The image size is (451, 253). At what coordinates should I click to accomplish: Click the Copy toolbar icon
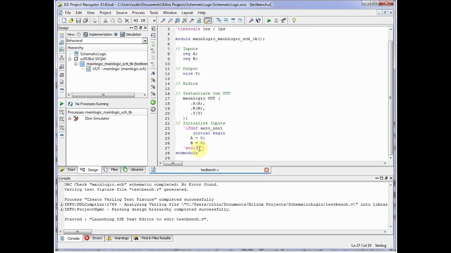pos(112,21)
